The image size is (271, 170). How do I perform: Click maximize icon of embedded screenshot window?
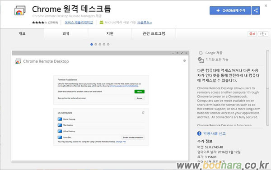pyautogui.click(x=178, y=53)
